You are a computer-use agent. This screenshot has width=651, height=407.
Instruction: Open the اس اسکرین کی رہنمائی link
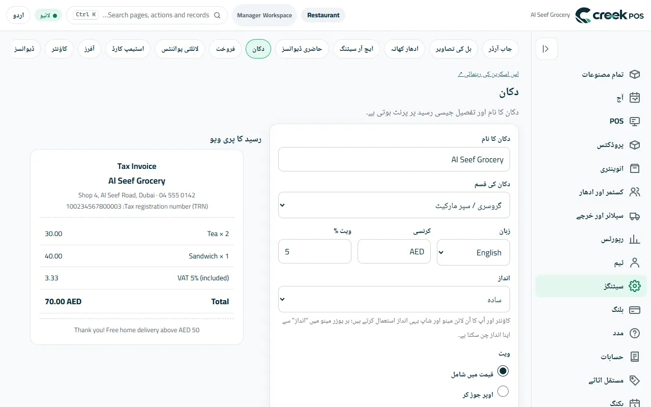pos(488,74)
